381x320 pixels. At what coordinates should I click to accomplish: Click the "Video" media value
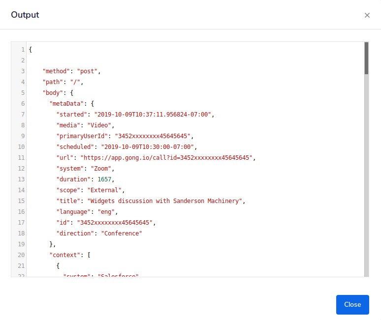[x=101, y=125]
